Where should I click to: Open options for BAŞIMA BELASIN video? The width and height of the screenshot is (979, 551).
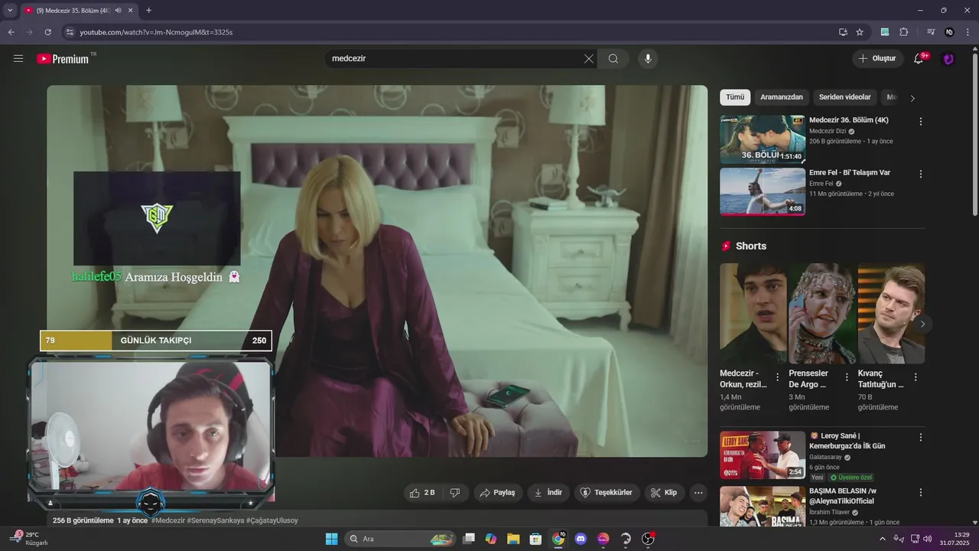click(x=921, y=493)
